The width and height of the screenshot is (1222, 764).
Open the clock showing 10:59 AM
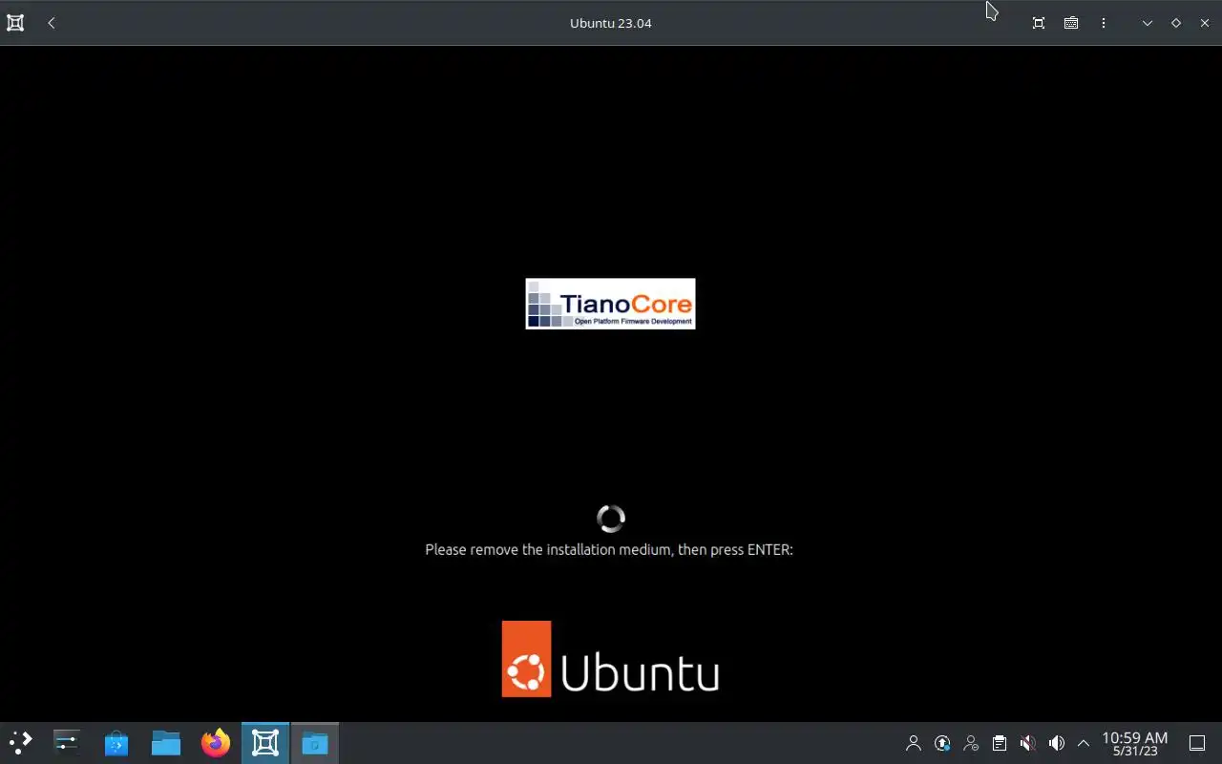point(1134,743)
